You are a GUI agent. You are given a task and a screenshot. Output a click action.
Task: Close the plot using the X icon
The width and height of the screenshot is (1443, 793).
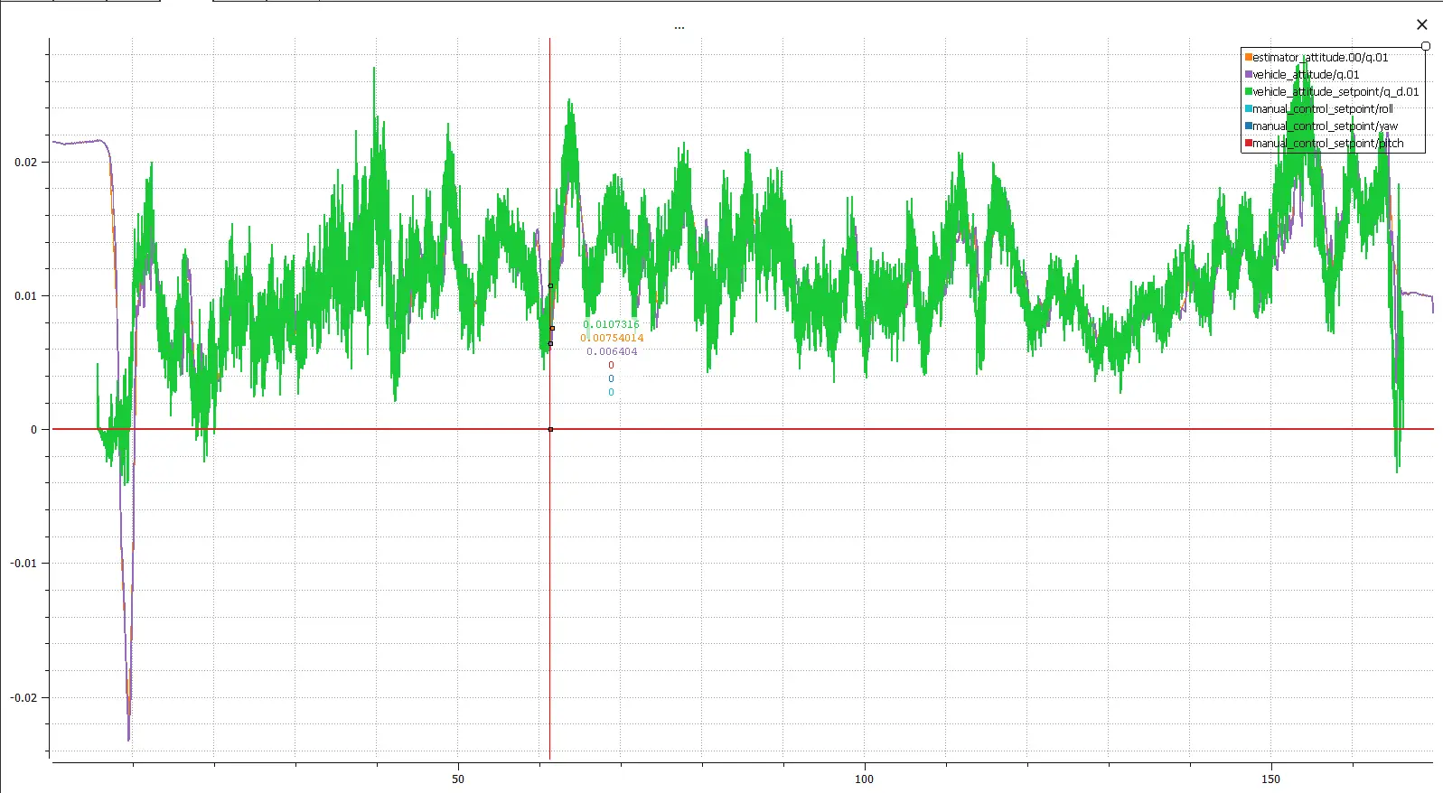pos(1421,24)
